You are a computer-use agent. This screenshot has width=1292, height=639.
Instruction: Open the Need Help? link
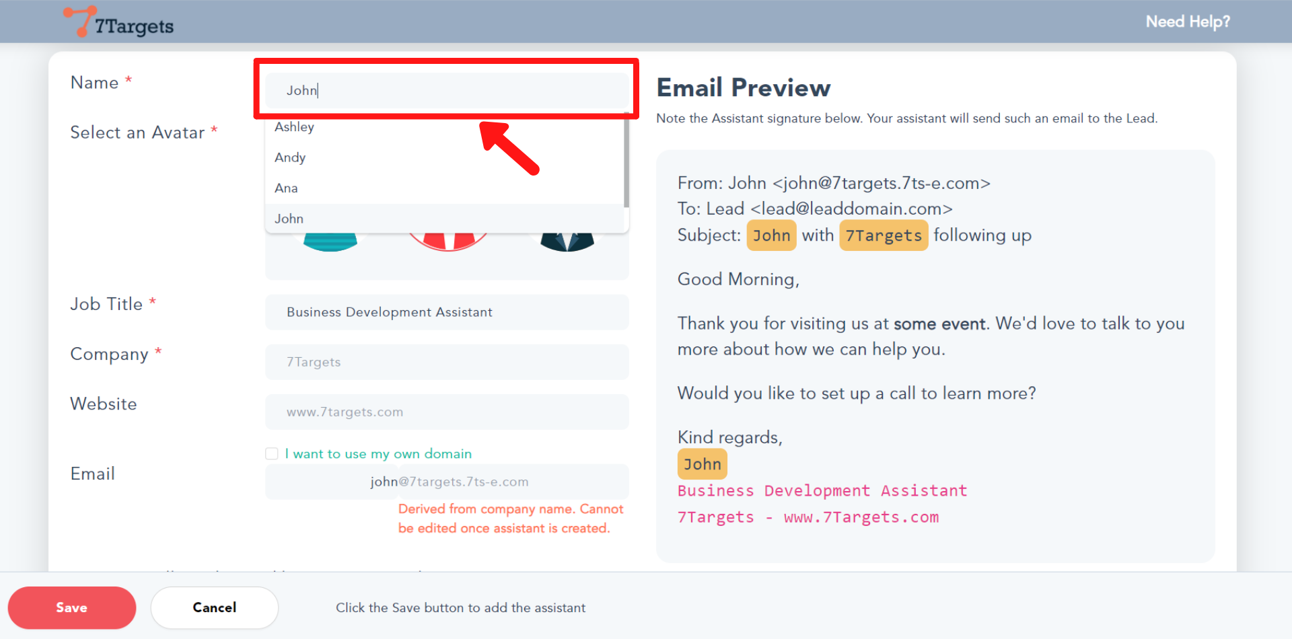click(1187, 22)
